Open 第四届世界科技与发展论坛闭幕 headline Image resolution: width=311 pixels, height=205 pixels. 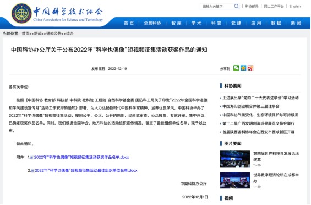pyautogui.click(x=276, y=157)
